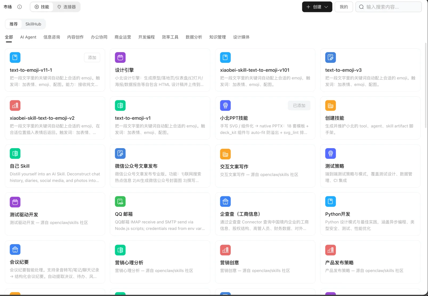This screenshot has width=428, height=296.
Task: Click the 我的 button
Action: pos(344,7)
